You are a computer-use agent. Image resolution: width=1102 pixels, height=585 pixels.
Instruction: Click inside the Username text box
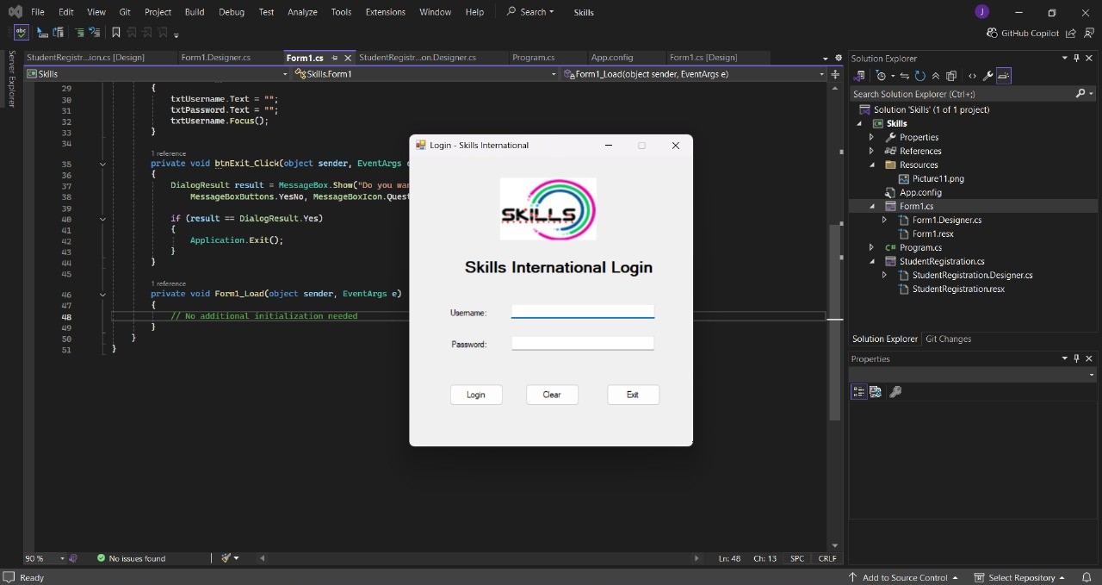coord(583,312)
